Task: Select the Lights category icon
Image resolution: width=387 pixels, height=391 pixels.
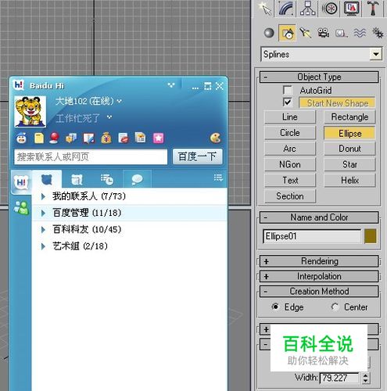Action: (x=305, y=33)
